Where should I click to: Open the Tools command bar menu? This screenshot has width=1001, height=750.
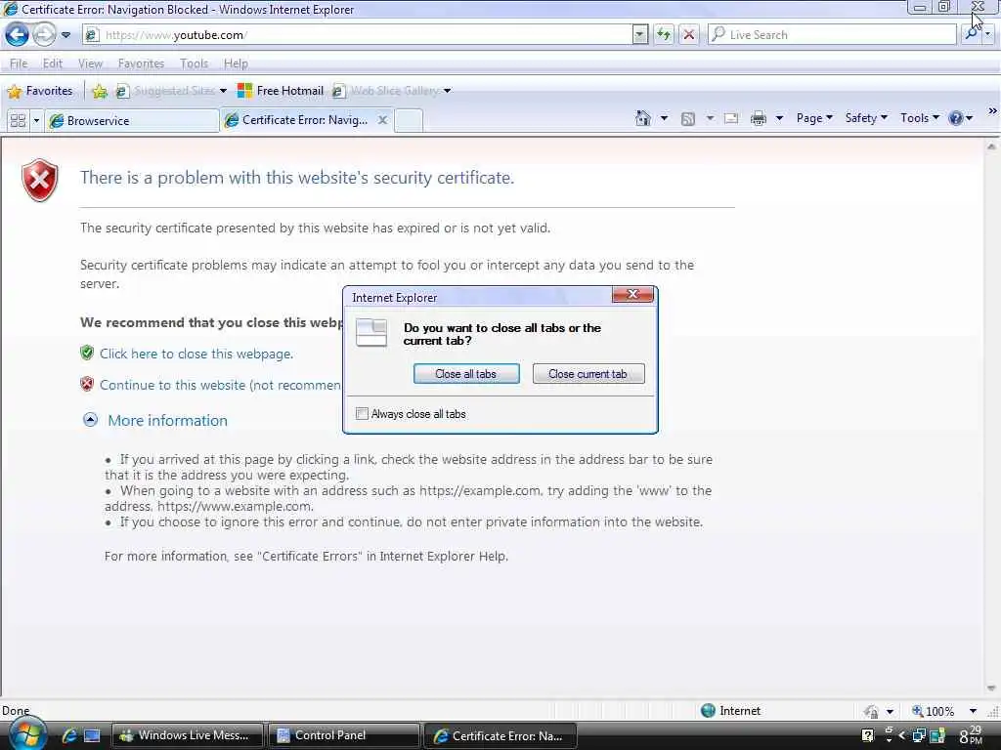coord(919,118)
